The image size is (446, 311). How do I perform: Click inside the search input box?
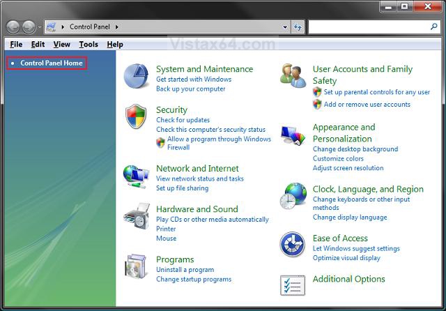[369, 27]
